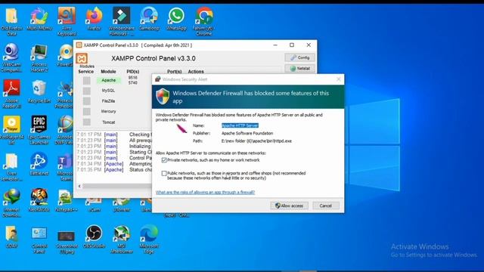Select the Apache module label in XAMPP
This screenshot has width=484, height=272.
(109, 80)
